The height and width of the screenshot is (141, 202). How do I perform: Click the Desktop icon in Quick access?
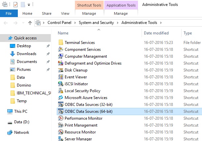tap(13, 46)
